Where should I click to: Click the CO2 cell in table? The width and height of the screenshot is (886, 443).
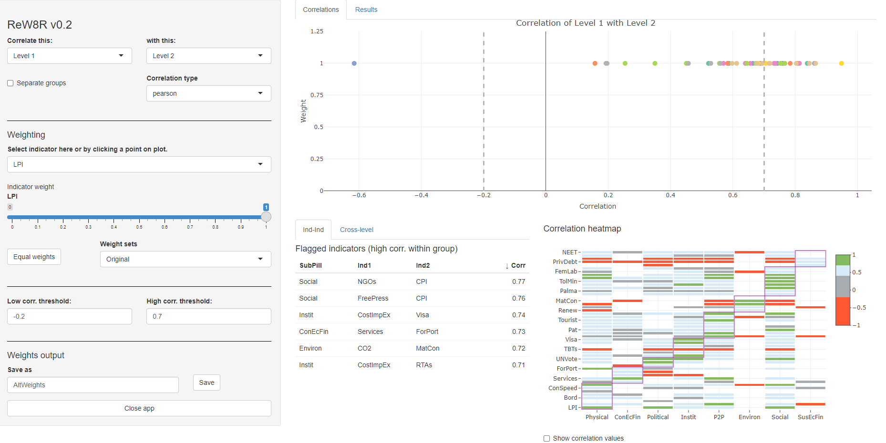pyautogui.click(x=364, y=348)
